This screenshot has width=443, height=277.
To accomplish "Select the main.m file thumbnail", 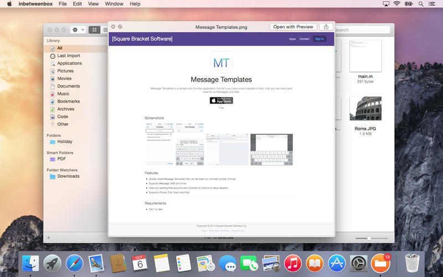I will pos(365,56).
